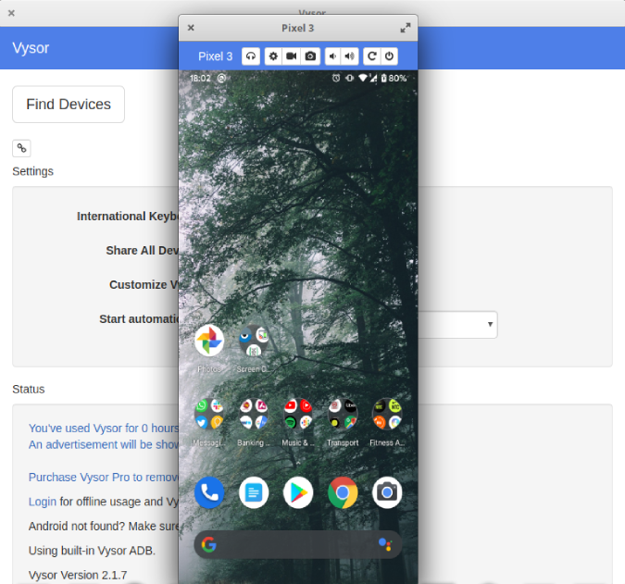Lower volume with the volume down icon
Viewport: 625px width, 584px height.
click(x=332, y=56)
